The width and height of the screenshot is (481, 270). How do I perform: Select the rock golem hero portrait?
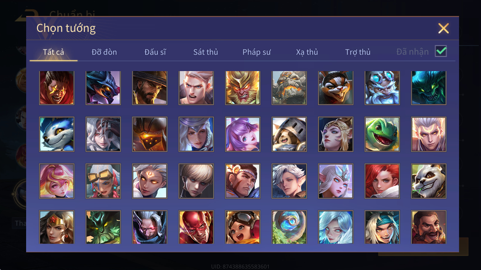pyautogui.click(x=289, y=88)
